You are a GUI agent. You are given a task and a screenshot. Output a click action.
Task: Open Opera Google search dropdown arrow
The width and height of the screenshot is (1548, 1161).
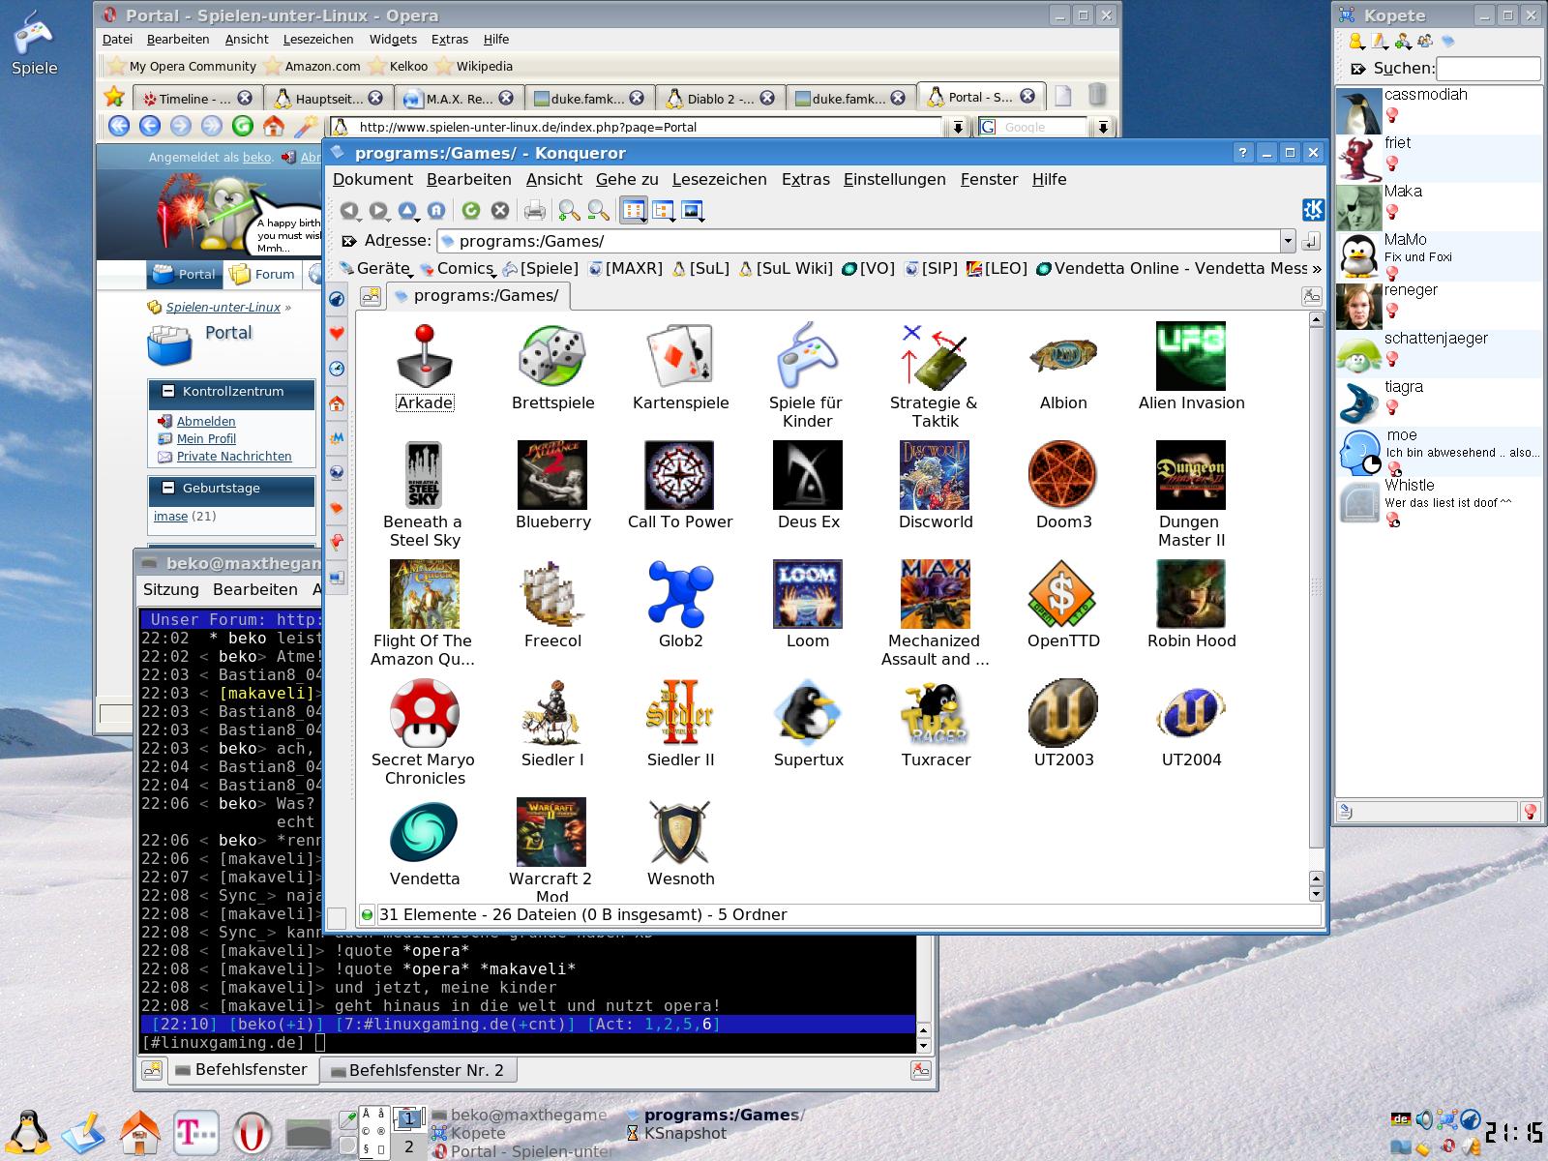pyautogui.click(x=1102, y=127)
